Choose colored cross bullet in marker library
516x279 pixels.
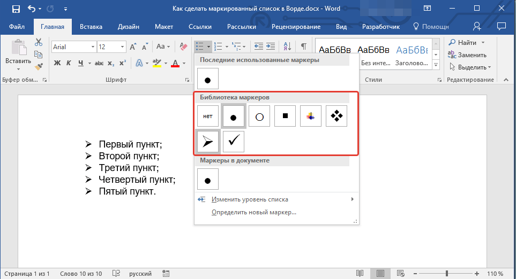pos(311,116)
